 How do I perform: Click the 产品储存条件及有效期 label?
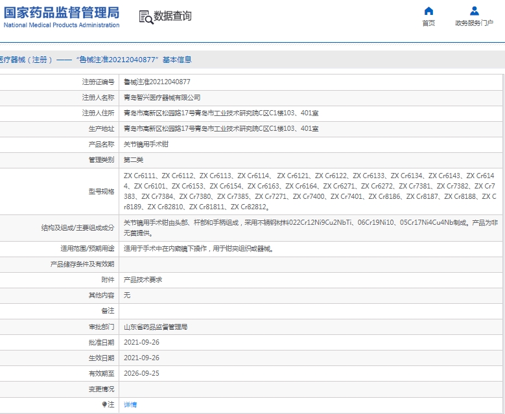coord(82,264)
